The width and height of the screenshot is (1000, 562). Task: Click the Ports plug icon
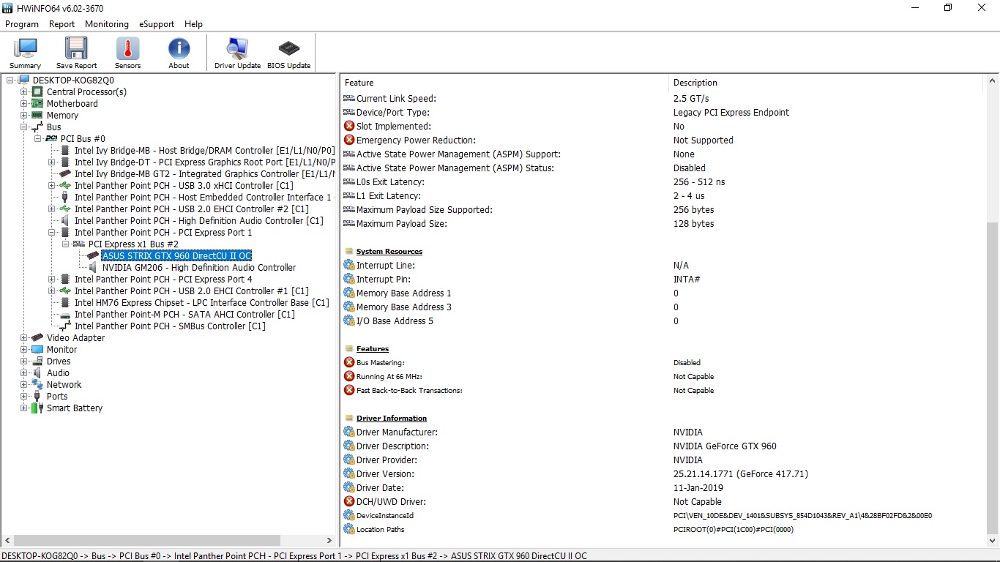37,397
